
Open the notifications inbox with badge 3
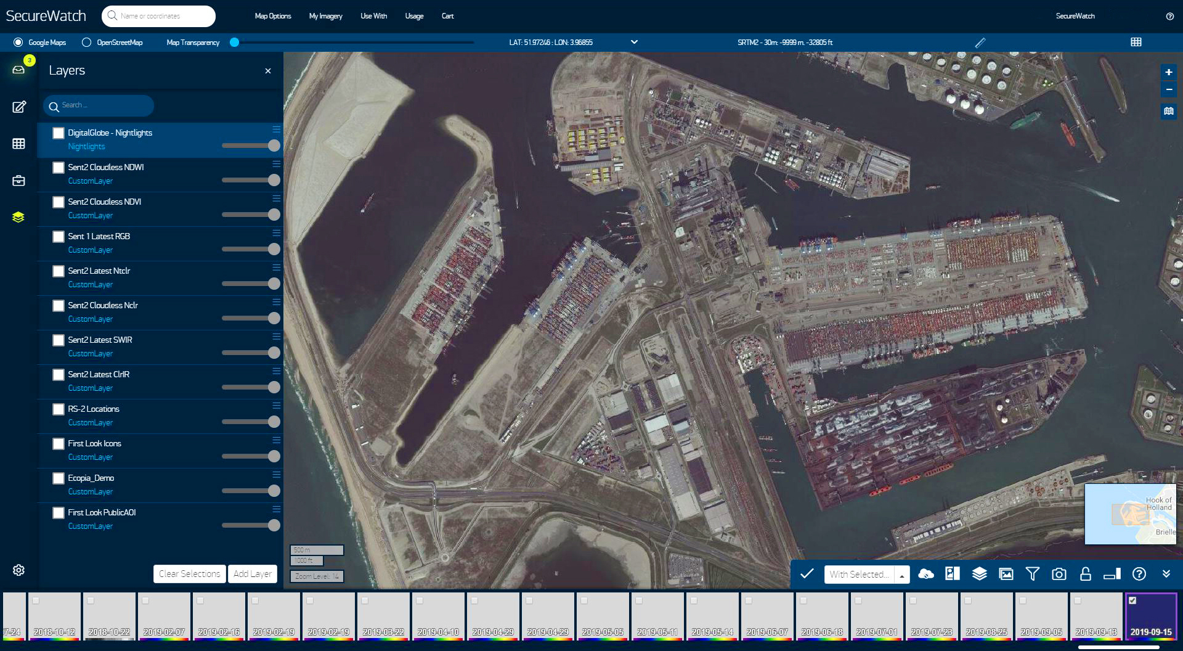[x=18, y=70]
